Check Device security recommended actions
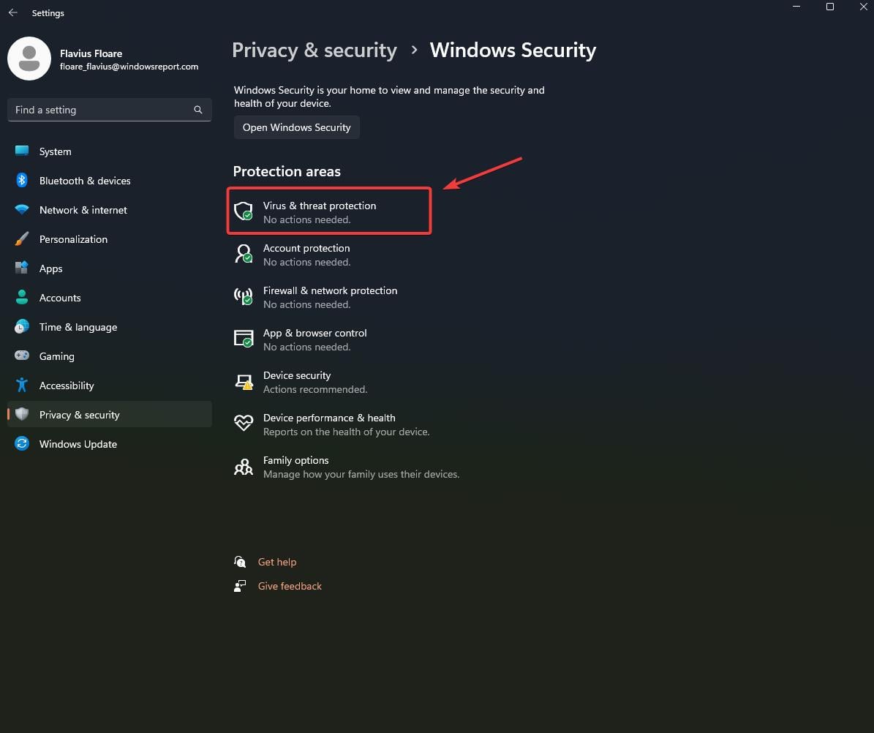The image size is (874, 733). (297, 381)
